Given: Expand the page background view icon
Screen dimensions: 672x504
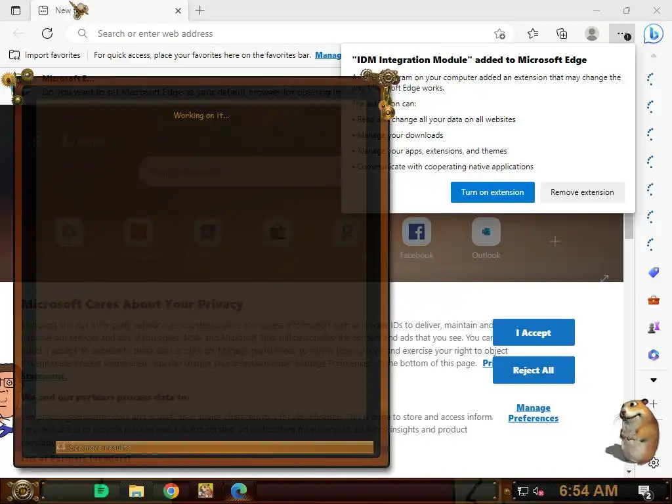Looking at the screenshot, I should tap(604, 278).
